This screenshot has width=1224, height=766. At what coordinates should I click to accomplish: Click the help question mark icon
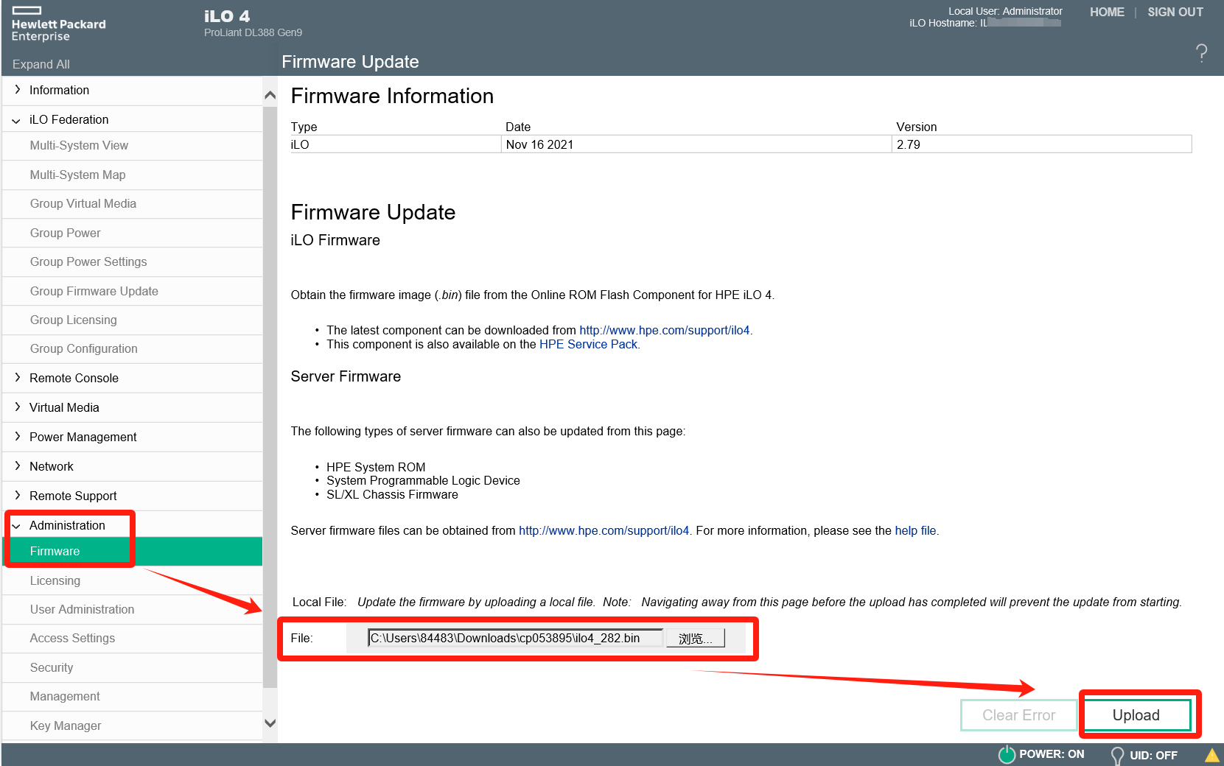coord(1201,53)
